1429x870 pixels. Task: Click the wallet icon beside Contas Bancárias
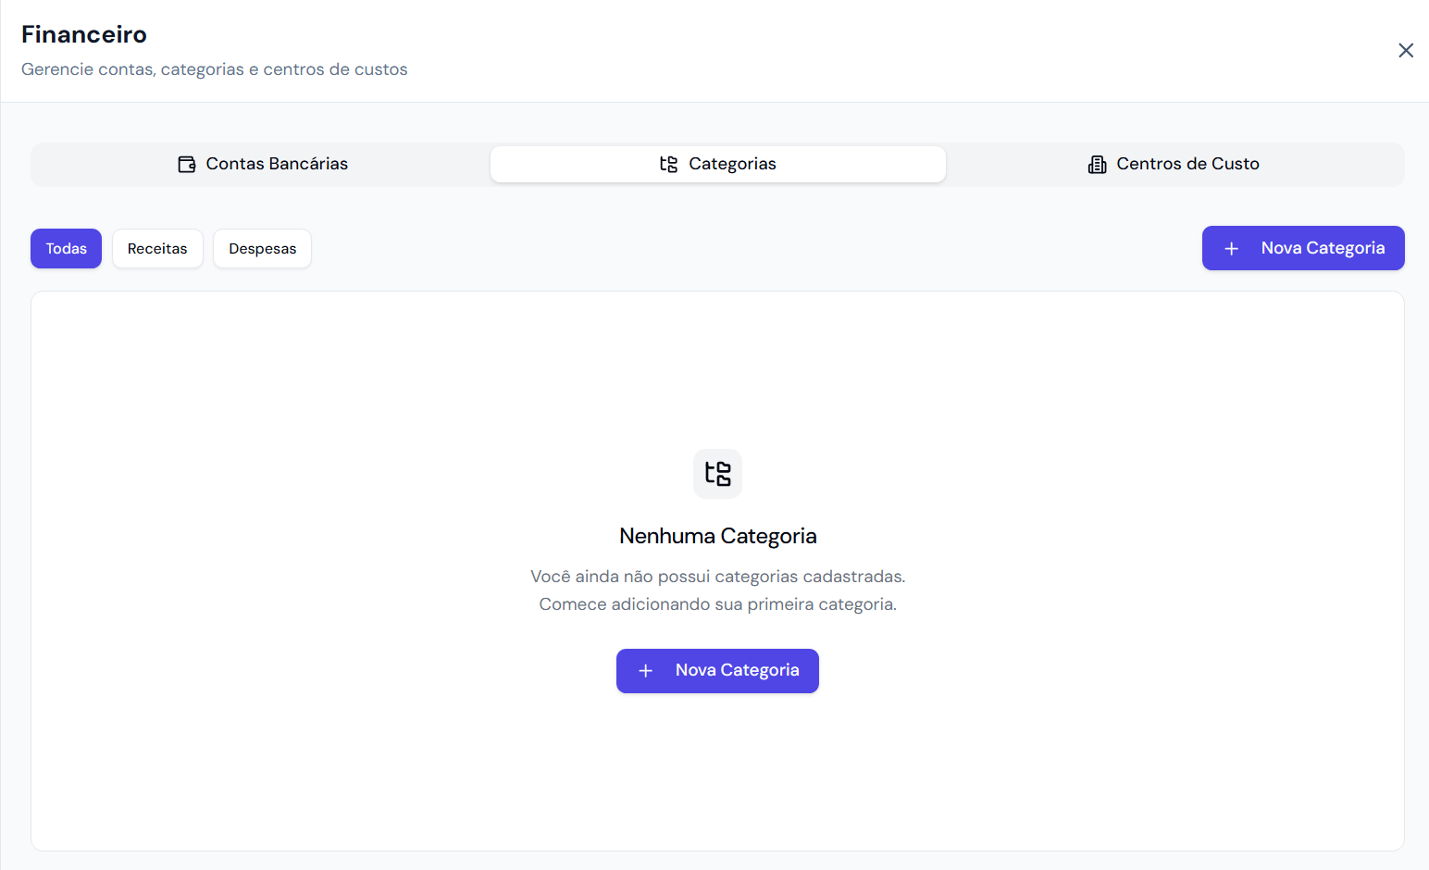pos(187,165)
